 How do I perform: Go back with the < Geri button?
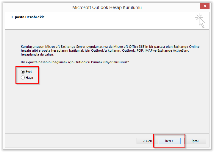tap(147, 141)
